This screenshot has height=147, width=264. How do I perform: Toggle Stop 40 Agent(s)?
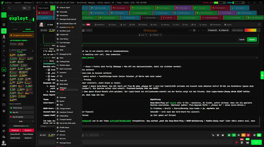(21, 117)
